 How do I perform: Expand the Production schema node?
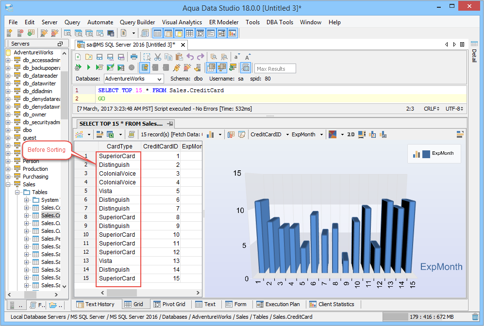8,169
